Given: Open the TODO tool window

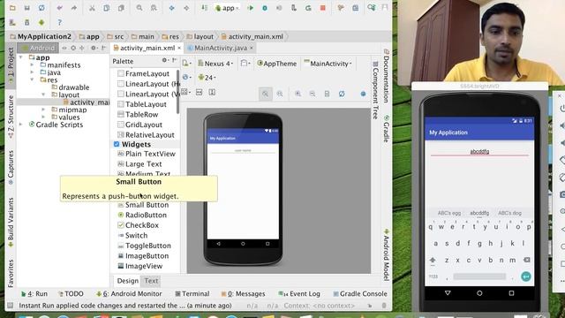Looking at the screenshot, I should (71, 294).
